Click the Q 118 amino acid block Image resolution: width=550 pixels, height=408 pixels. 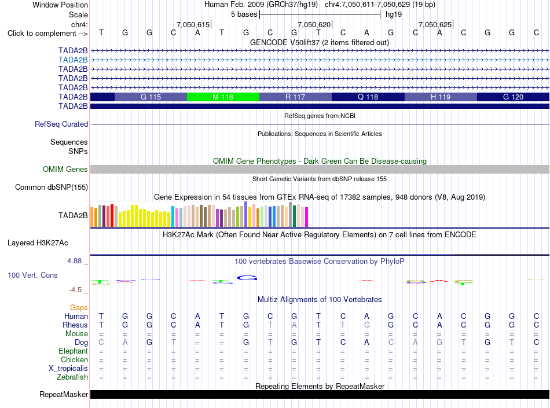point(368,97)
